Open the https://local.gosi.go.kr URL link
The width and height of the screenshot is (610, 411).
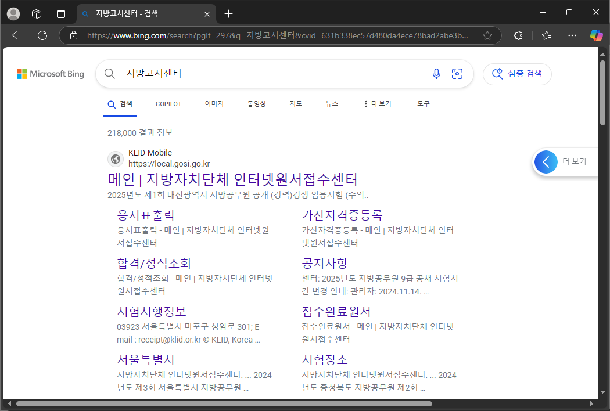[169, 164]
